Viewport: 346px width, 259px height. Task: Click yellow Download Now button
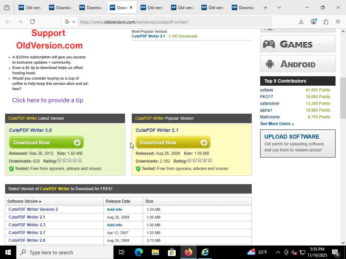(x=173, y=143)
